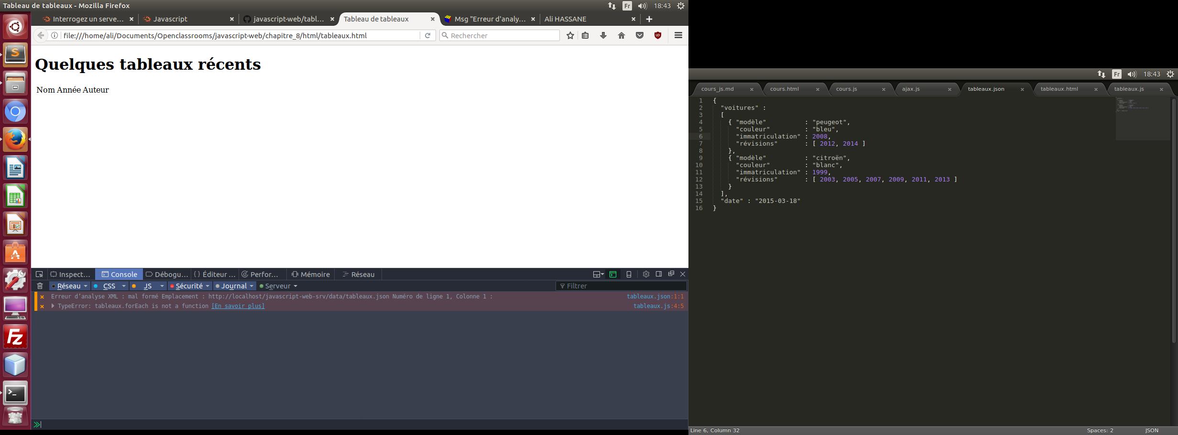Viewport: 1178px width, 435px height.
Task: Open the tableaux.js editor tab
Action: pos(1129,89)
